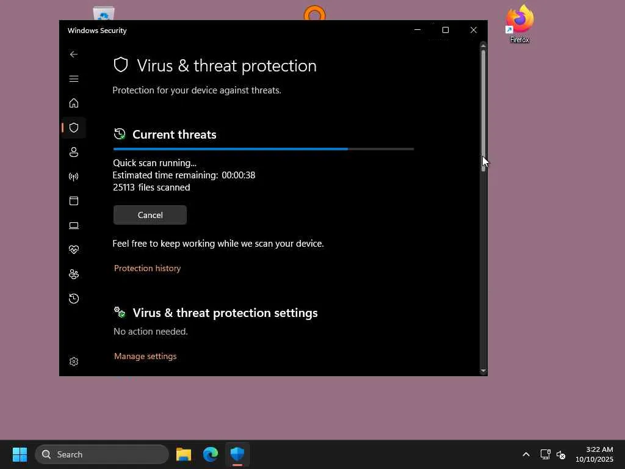Image resolution: width=625 pixels, height=469 pixels.
Task: Open the hamburger navigation menu
Action: tap(74, 79)
